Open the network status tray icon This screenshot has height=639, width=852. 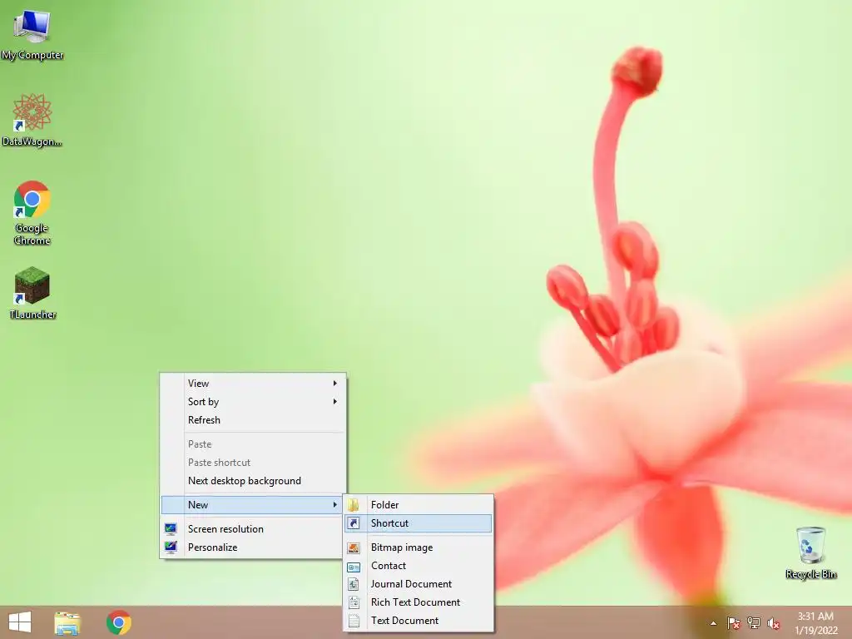(754, 623)
